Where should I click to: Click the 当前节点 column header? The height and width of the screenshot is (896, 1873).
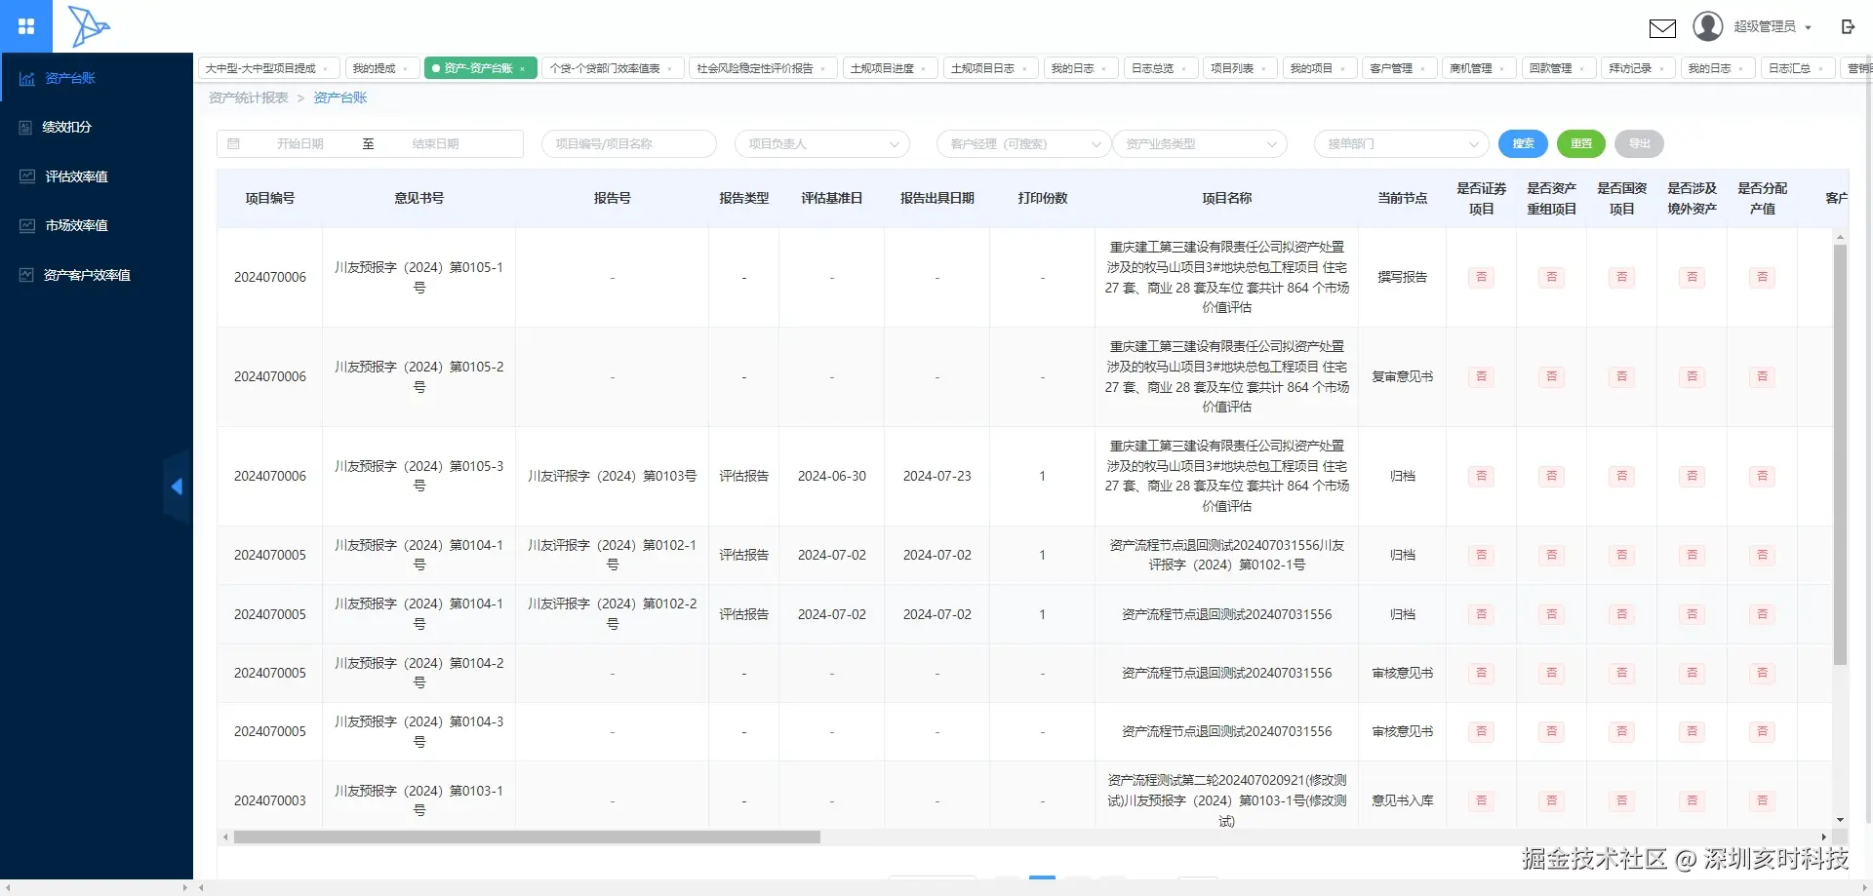(x=1402, y=198)
